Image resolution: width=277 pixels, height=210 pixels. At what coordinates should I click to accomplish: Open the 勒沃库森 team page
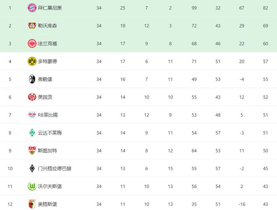click(x=47, y=26)
